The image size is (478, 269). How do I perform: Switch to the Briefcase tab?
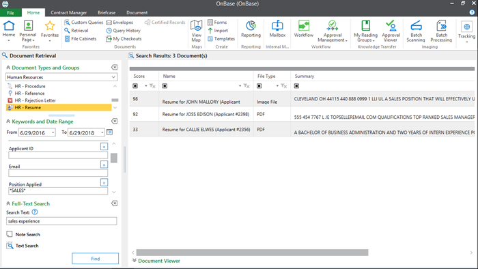click(107, 12)
